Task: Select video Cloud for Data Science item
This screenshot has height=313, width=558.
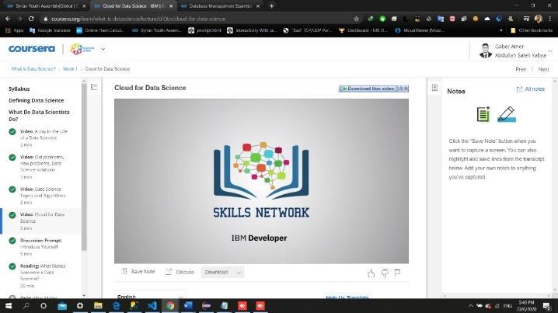Action: pyautogui.click(x=41, y=221)
